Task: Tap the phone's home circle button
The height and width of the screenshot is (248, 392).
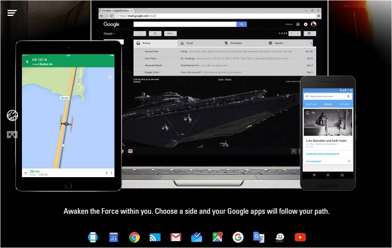Action: click(x=328, y=175)
